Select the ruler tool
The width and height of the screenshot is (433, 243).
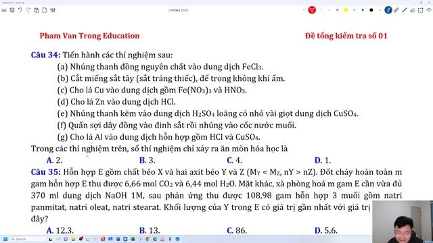point(396,10)
